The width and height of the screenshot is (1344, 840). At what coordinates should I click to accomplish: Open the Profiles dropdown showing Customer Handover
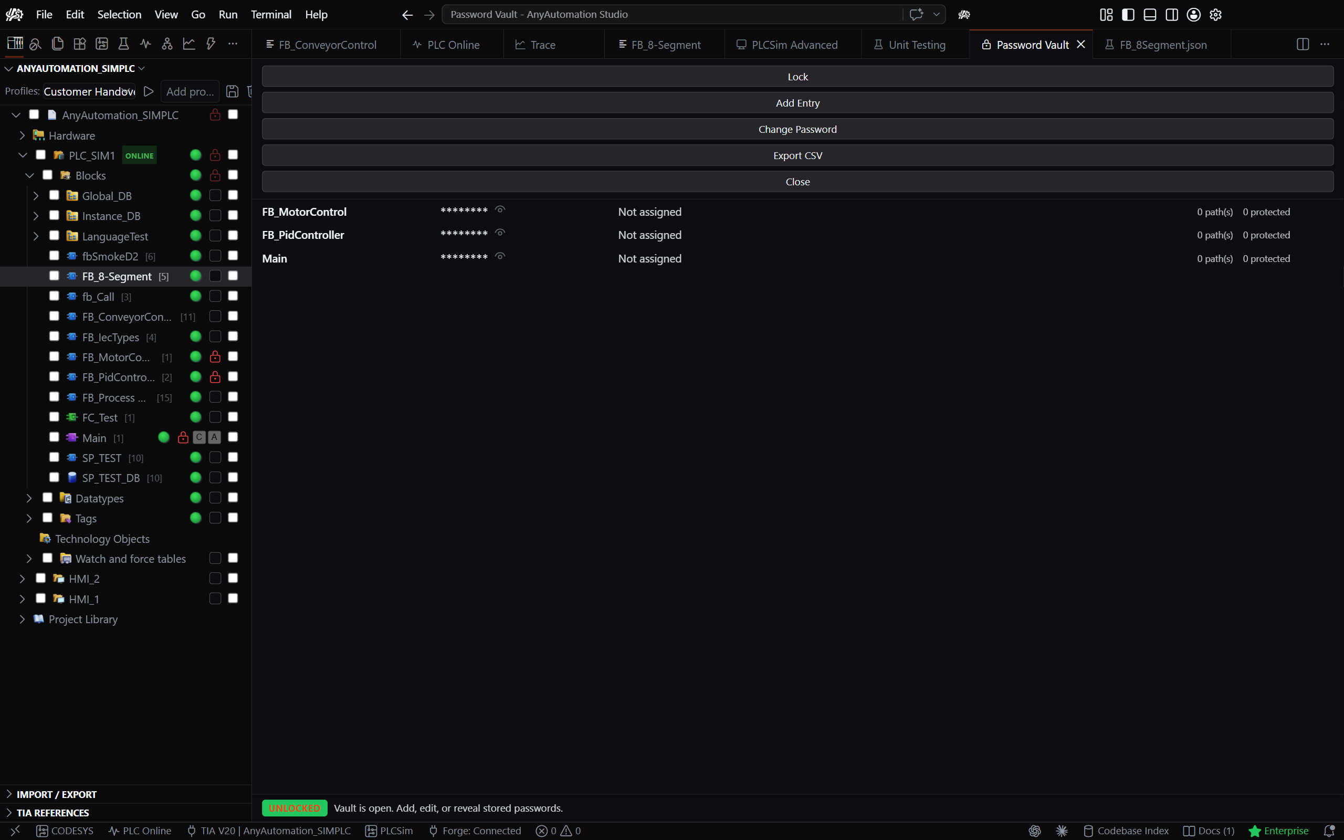click(x=89, y=91)
